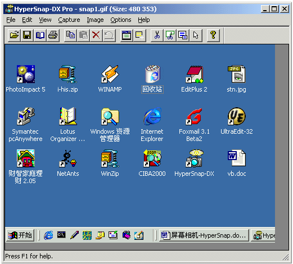
Task: Click the Open file toolbar icon
Action: coord(14,35)
